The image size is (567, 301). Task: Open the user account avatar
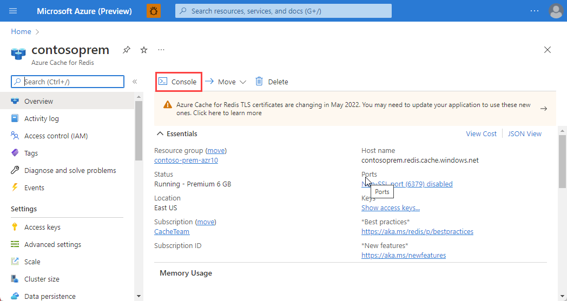[556, 11]
